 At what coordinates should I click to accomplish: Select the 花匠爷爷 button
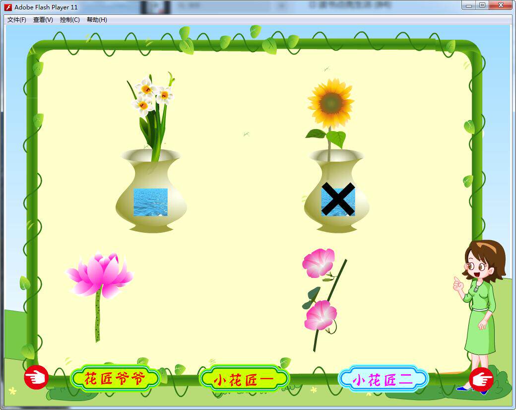115,379
